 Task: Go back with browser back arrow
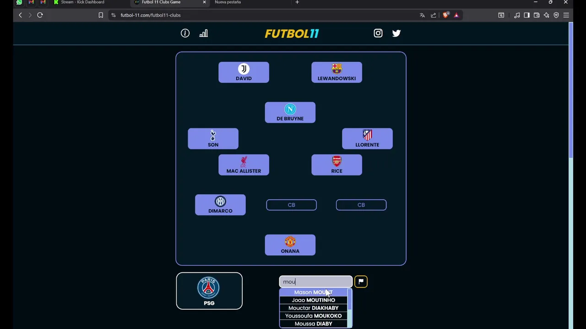20,15
